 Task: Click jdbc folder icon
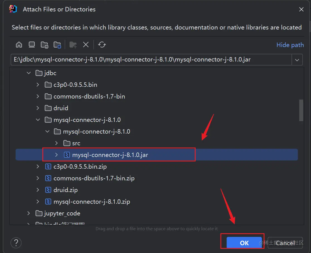pos(39,73)
